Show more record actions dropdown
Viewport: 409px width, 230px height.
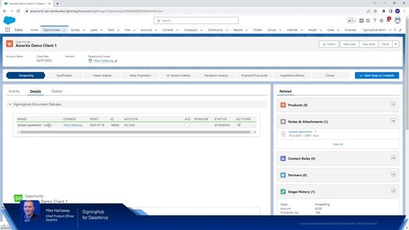point(396,44)
